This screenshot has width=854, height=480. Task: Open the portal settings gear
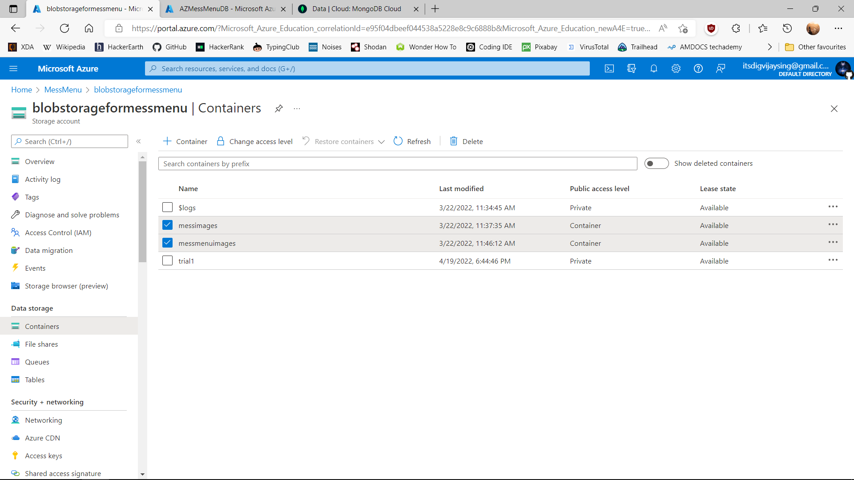tap(676, 68)
